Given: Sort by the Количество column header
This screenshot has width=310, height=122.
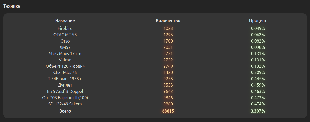Looking at the screenshot, I should pos(168,20).
